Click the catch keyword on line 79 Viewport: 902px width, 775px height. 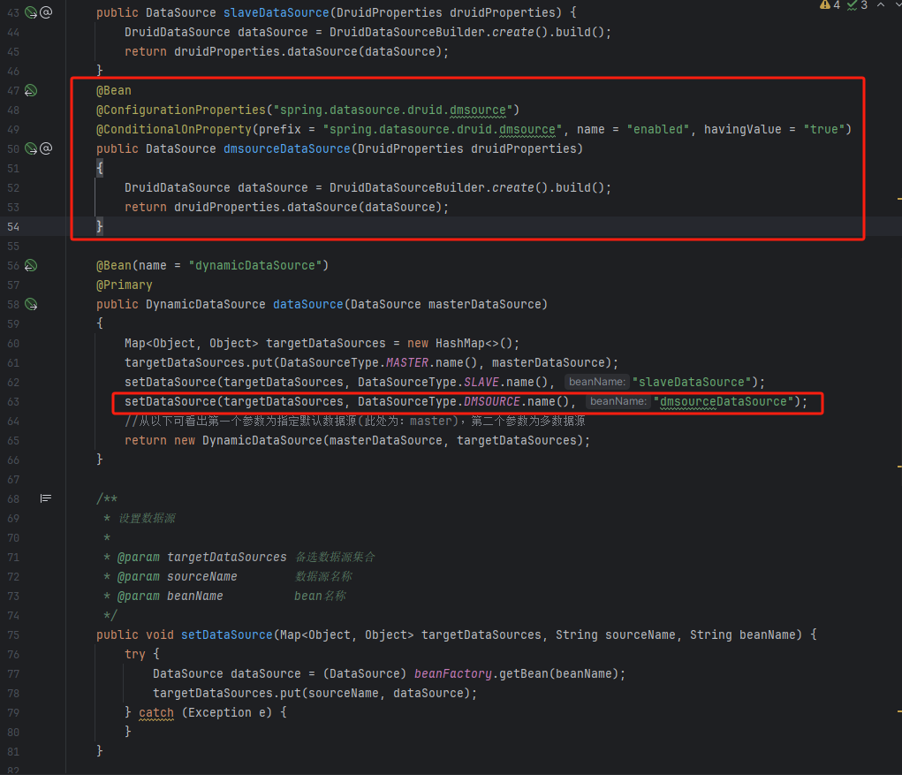[x=155, y=713]
